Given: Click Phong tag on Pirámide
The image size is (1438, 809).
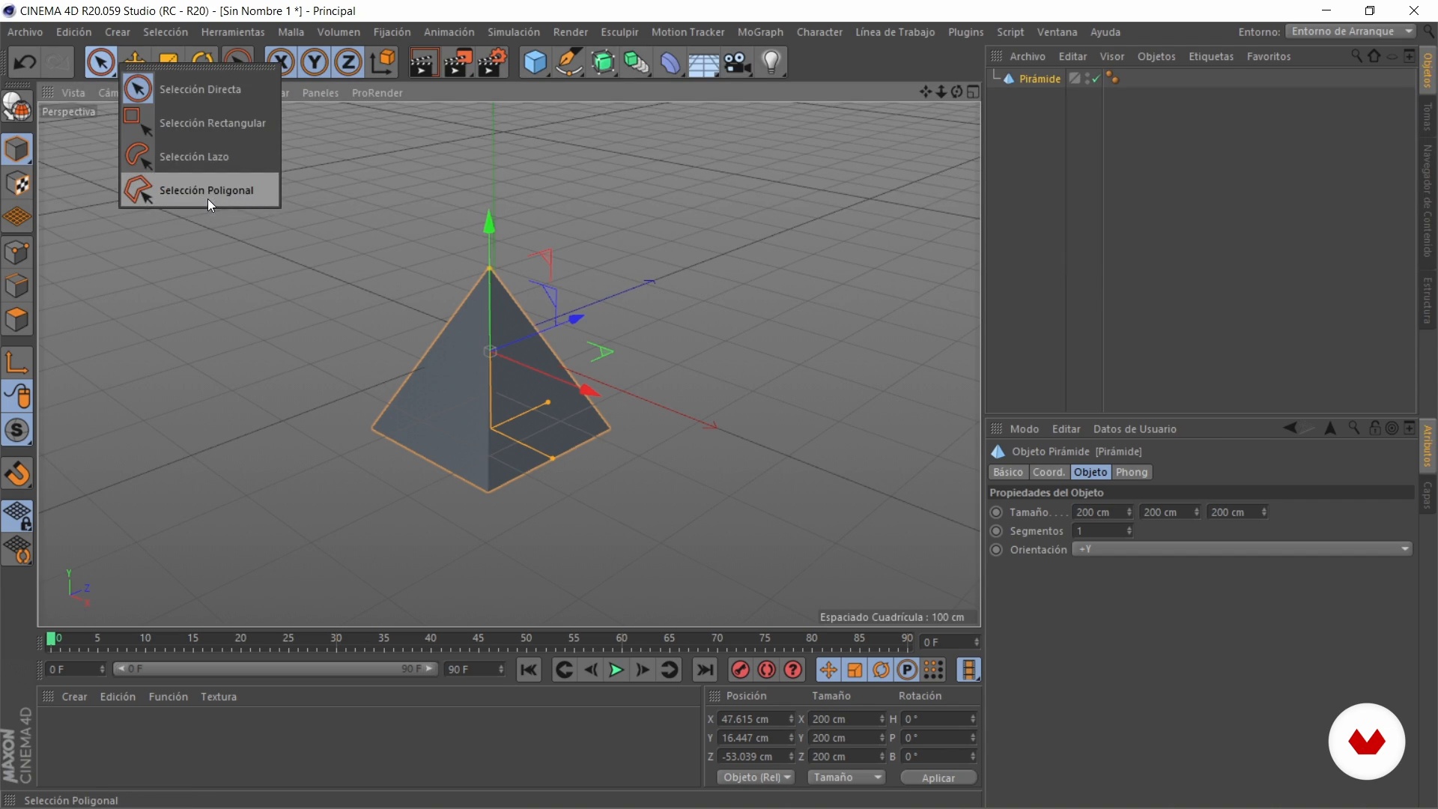Looking at the screenshot, I should click(1112, 78).
